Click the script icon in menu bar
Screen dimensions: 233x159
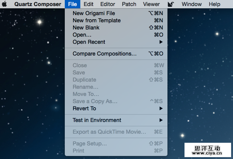[170, 4]
